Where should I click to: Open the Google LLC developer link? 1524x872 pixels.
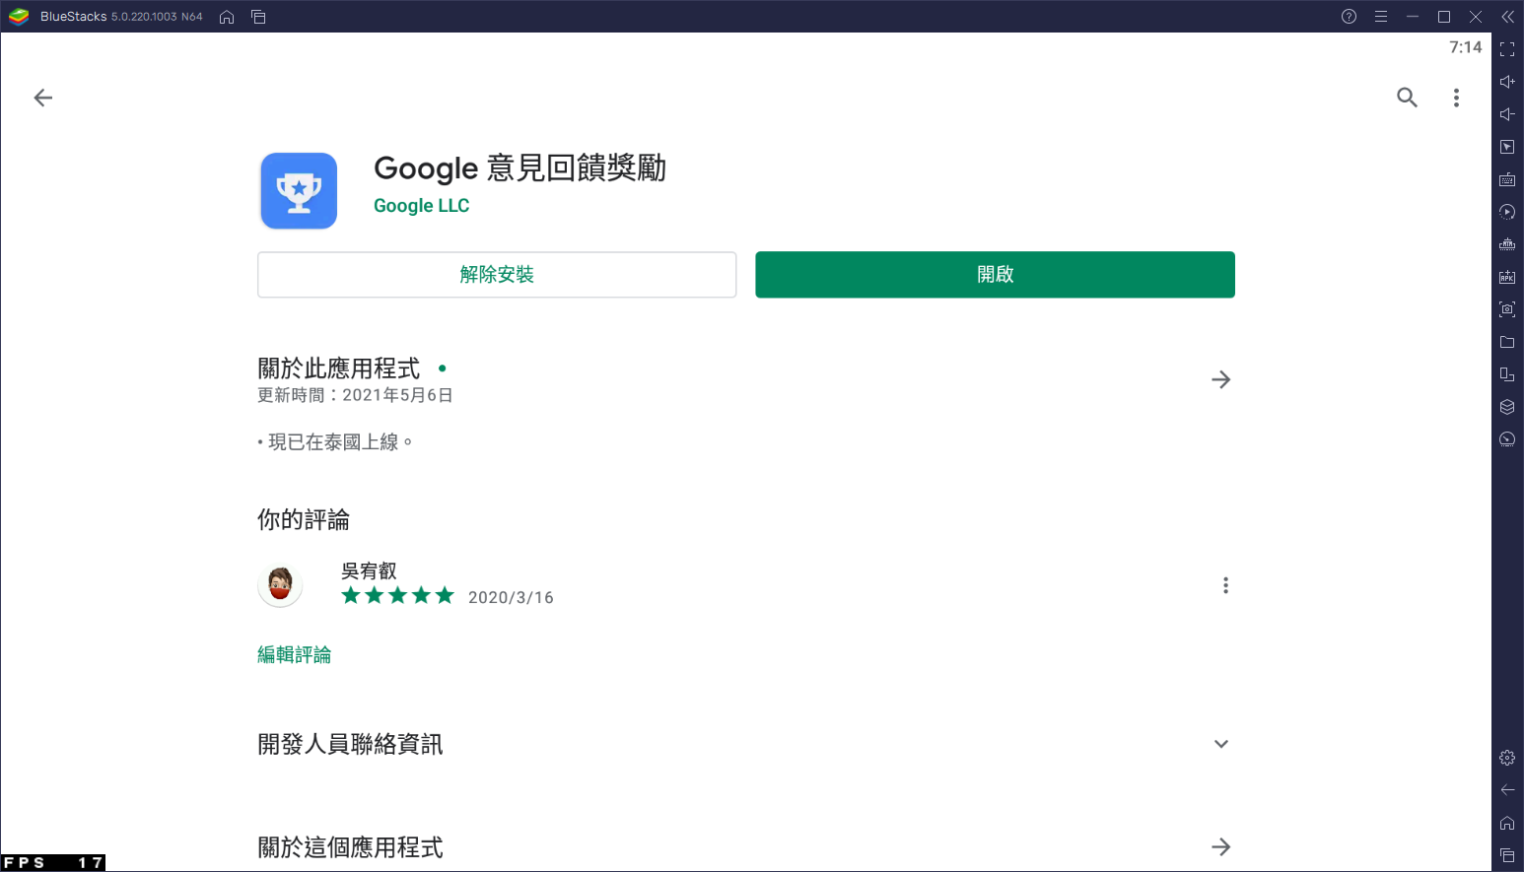pyautogui.click(x=421, y=206)
